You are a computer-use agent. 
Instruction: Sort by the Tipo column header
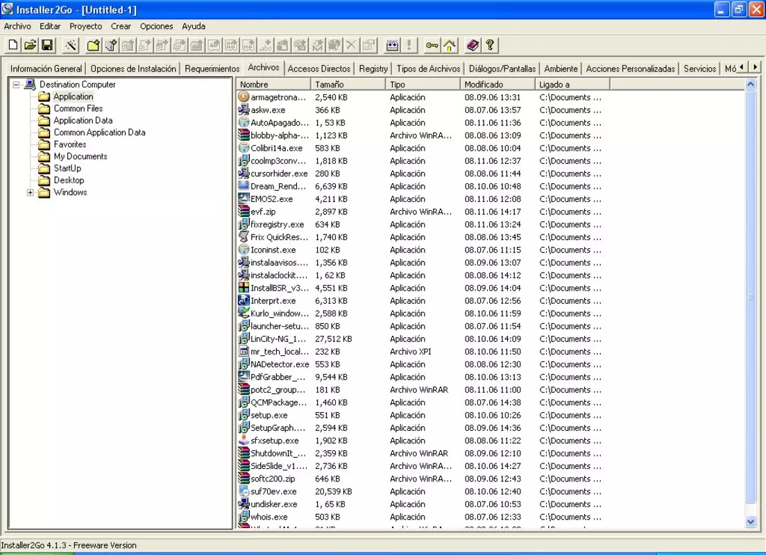[423, 85]
